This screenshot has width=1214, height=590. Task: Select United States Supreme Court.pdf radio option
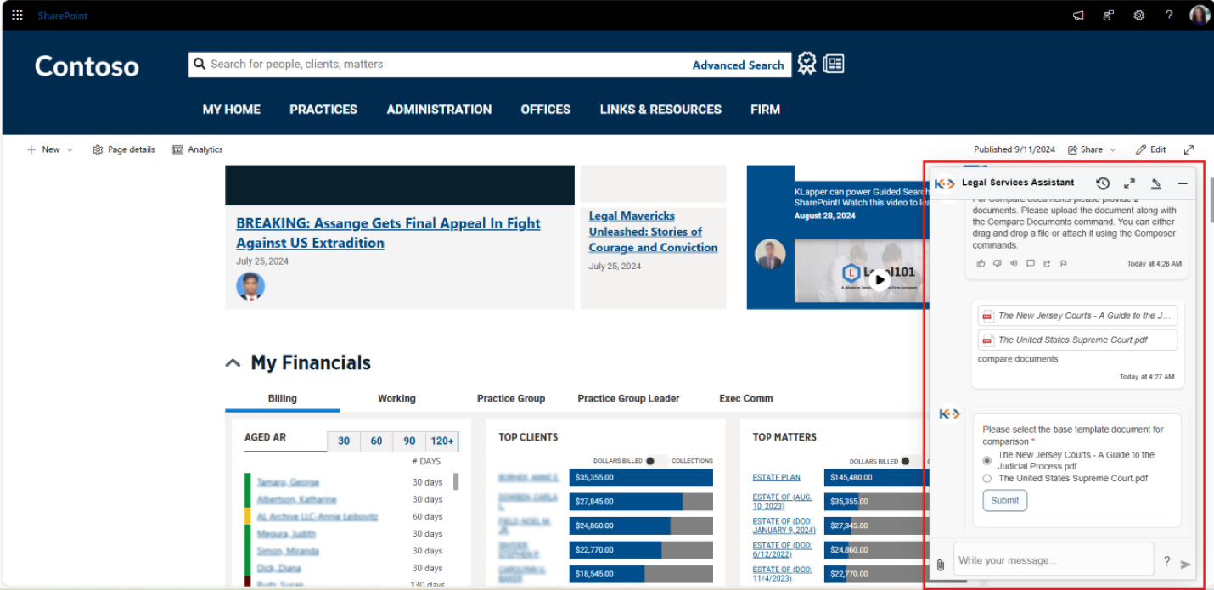click(x=986, y=479)
